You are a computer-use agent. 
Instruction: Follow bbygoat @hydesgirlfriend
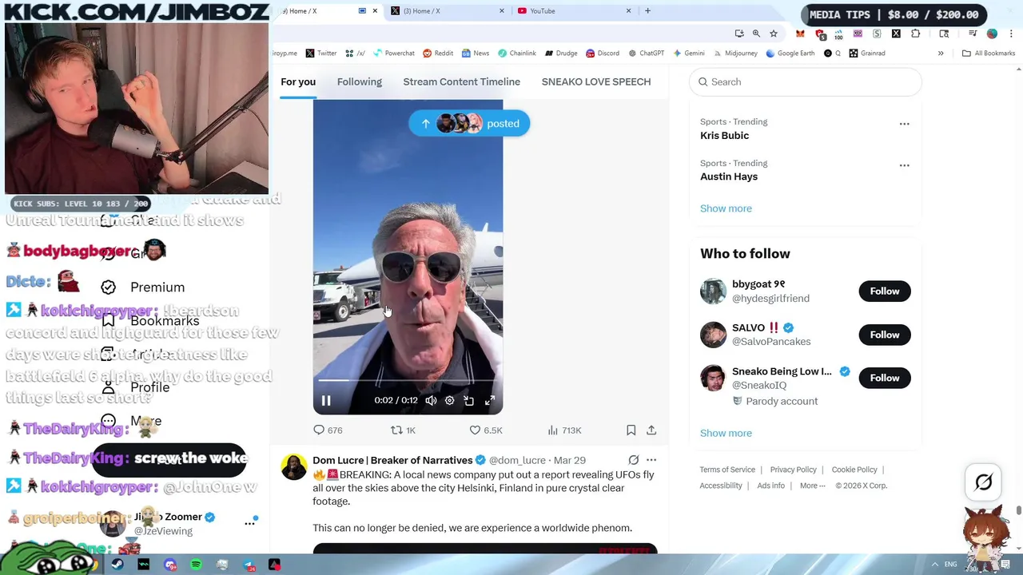(x=885, y=291)
